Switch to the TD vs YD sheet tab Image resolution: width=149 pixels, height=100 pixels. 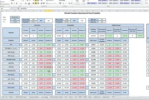(5, 97)
